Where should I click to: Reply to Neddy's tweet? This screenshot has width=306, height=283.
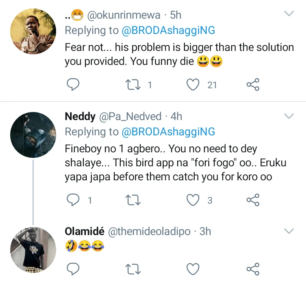click(x=74, y=200)
